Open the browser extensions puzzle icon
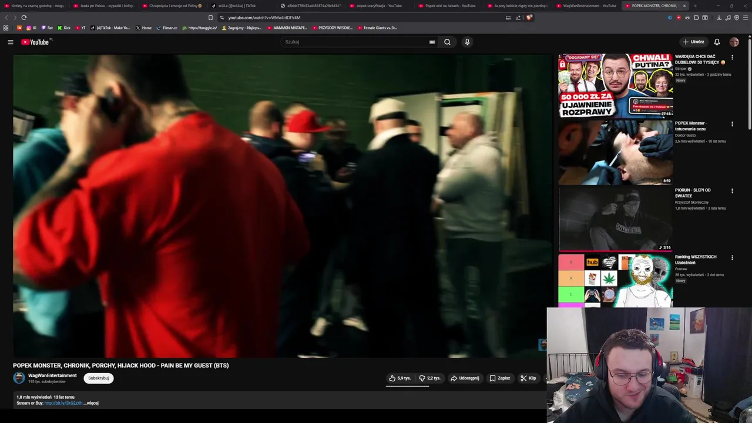752x423 pixels. tap(696, 18)
